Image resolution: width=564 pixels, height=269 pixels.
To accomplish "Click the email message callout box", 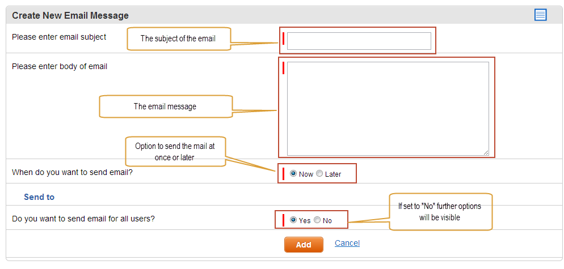I will coord(166,106).
